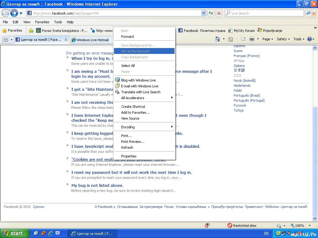Viewport: 318px width, 238px height.
Task: Open the Favorites menu
Action: tap(42, 22)
